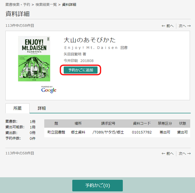Open the 予約かご(0) button at bottom
Viewport: 195px width, 193px height.
98,186
